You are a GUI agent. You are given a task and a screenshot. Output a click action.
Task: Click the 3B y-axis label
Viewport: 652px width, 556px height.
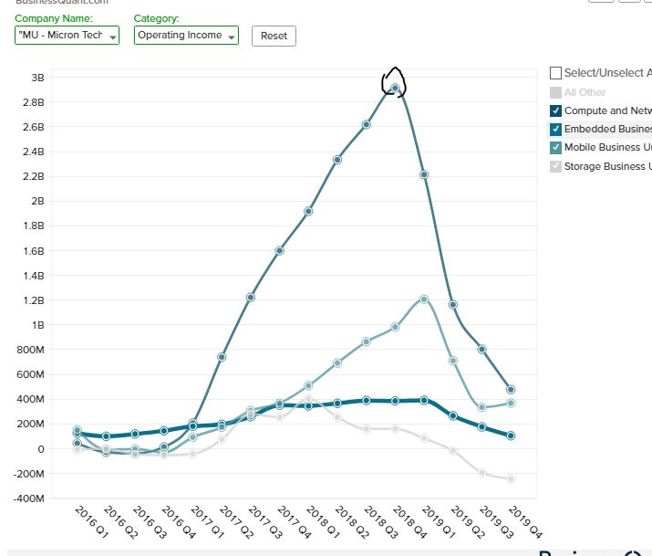(37, 78)
